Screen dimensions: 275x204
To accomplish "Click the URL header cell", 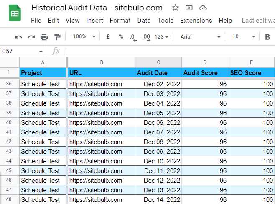I will (102, 73).
